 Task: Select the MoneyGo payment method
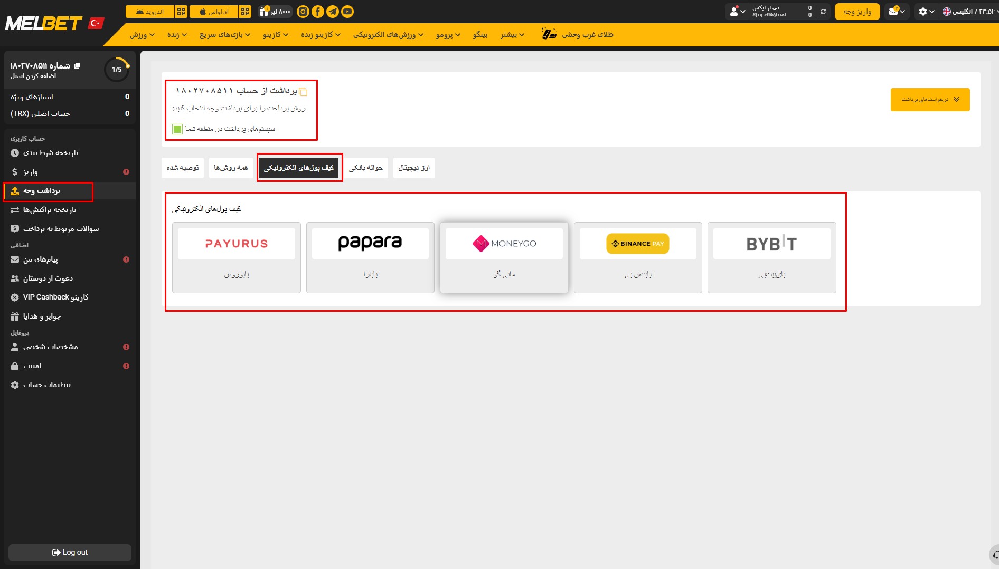click(504, 257)
